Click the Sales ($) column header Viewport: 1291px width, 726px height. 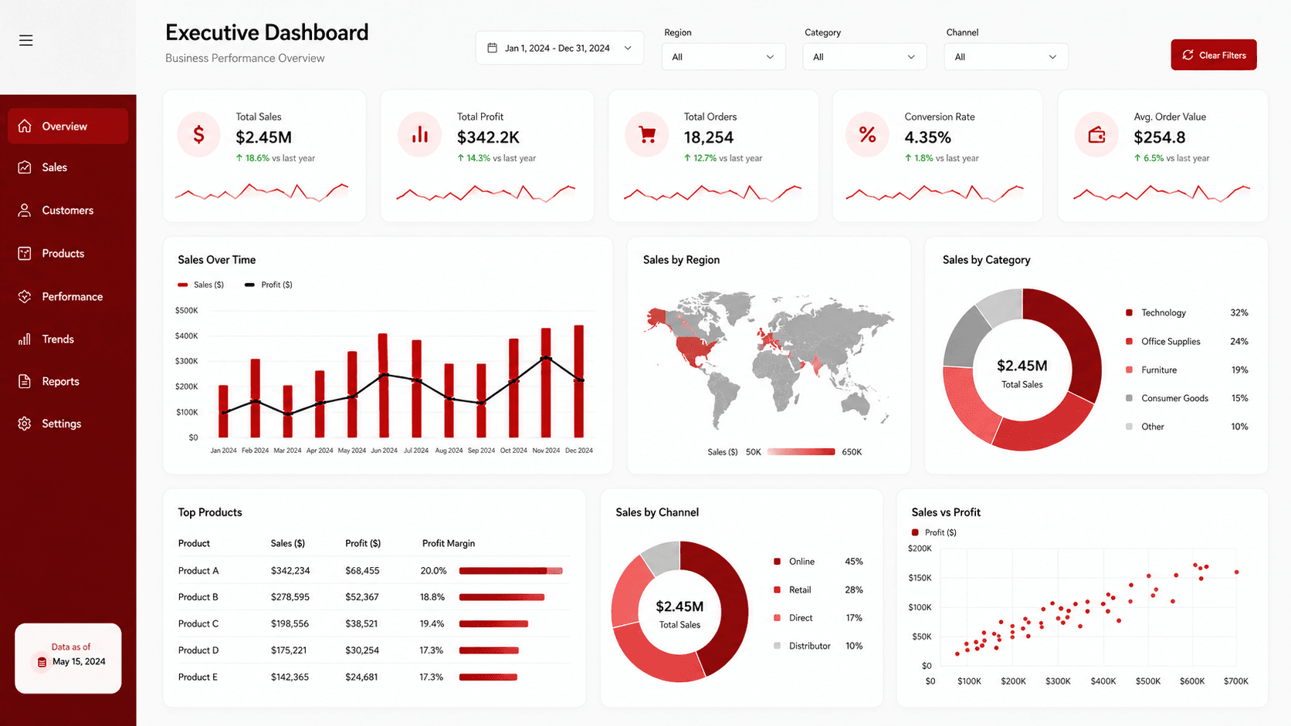(x=288, y=543)
